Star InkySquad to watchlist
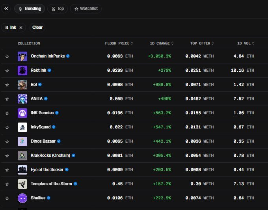This screenshot has width=268, height=210. point(7,127)
